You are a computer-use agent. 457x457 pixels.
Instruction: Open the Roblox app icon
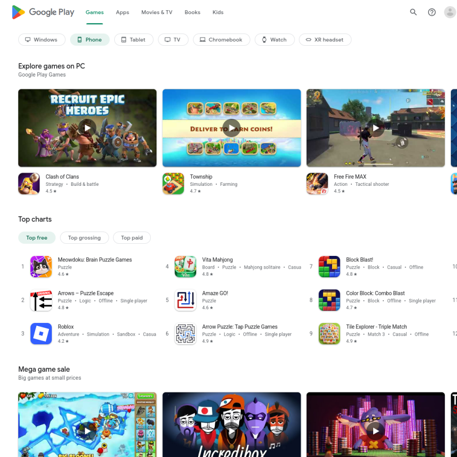41,334
